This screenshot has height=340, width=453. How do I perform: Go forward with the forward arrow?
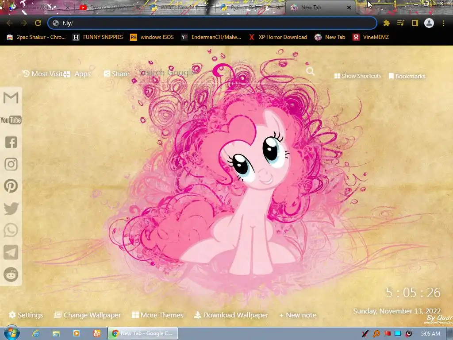24,23
